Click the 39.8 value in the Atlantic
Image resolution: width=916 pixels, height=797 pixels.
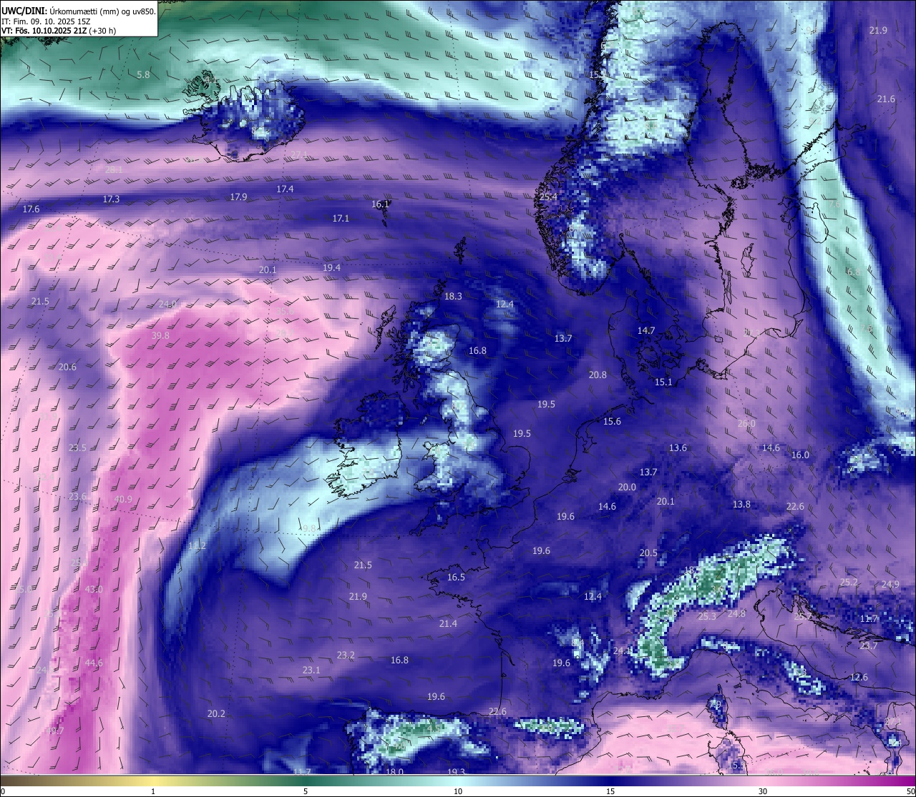160,335
